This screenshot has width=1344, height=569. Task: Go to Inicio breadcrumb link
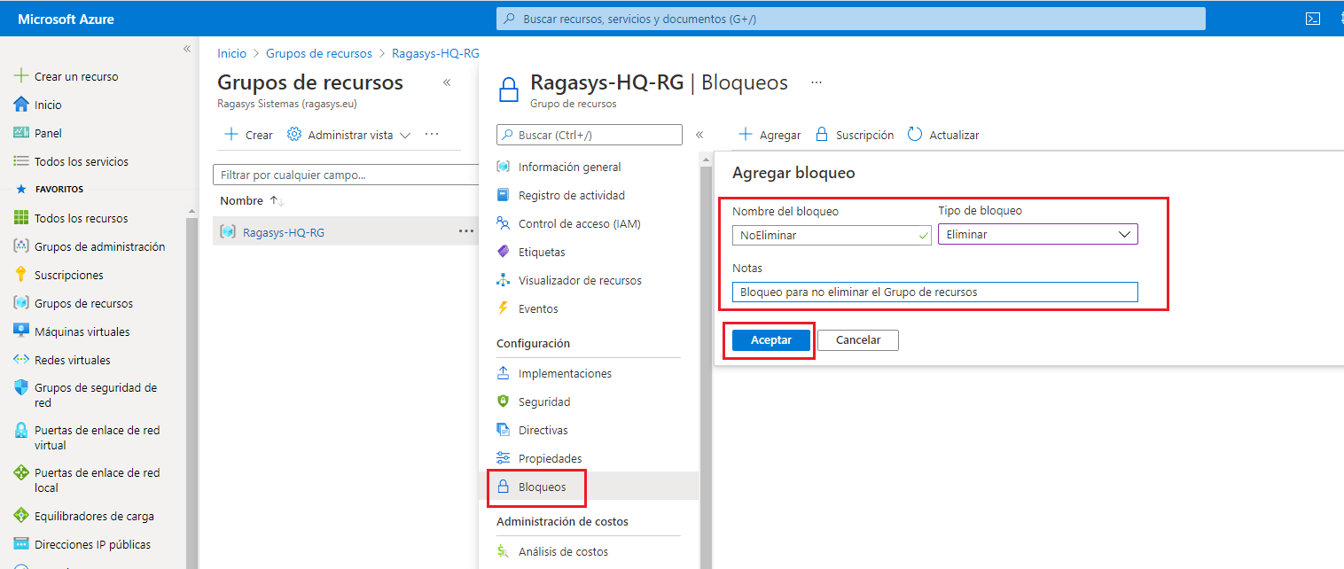click(232, 53)
